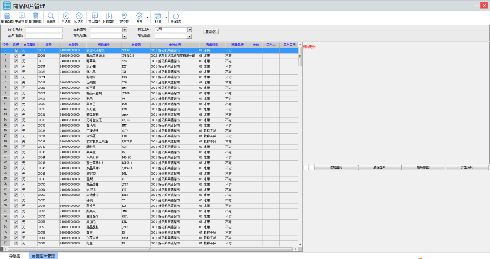Click into the 货号/条码 input field
The width and height of the screenshot is (490, 259).
point(44,30)
